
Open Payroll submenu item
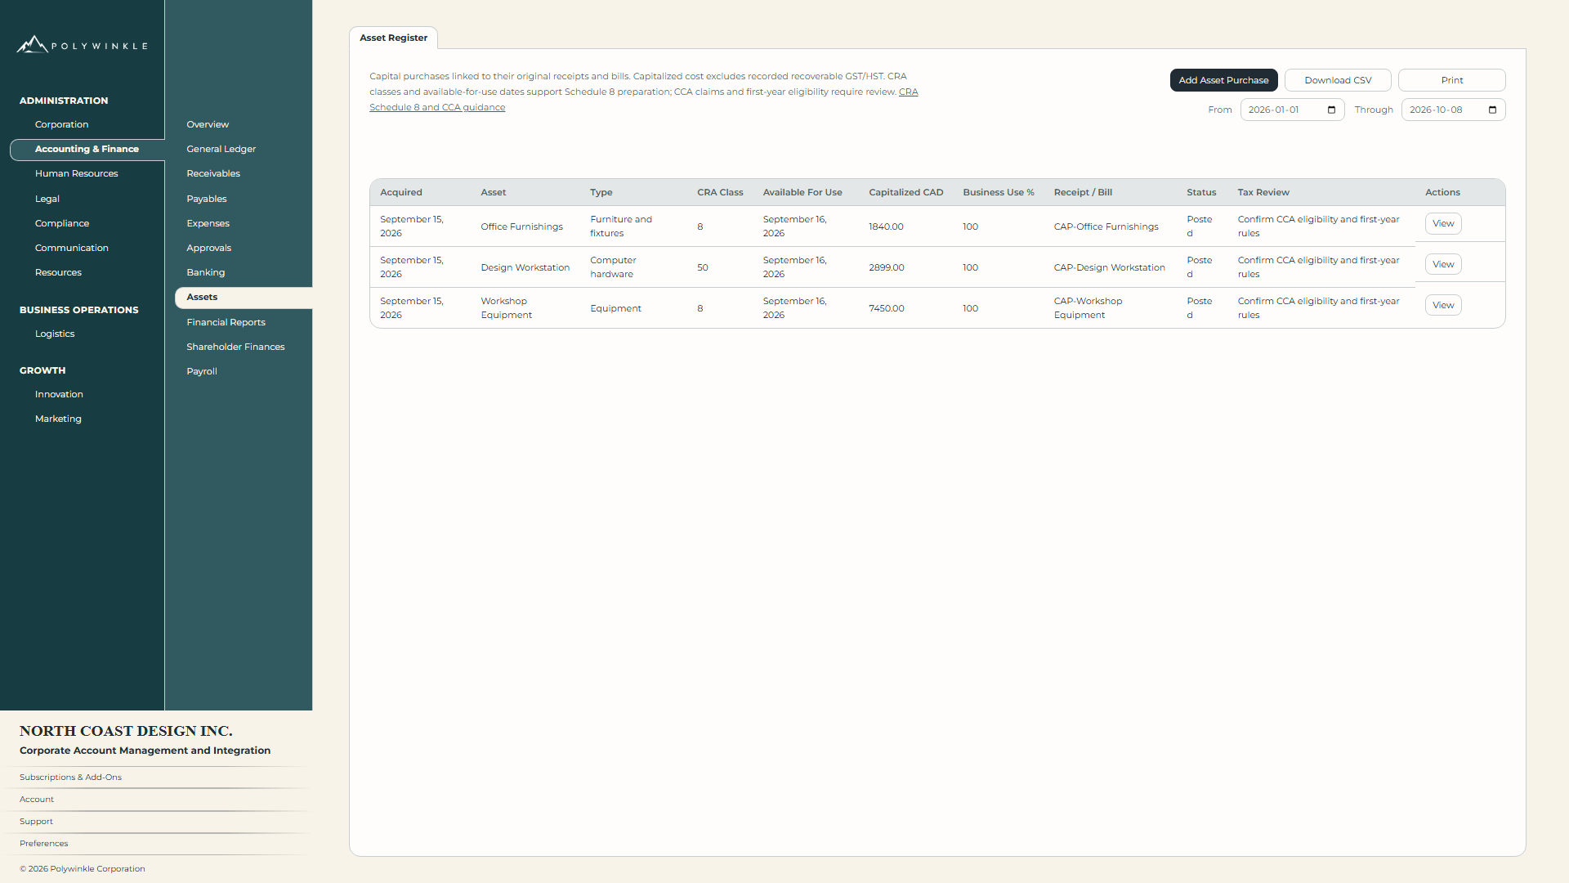point(202,371)
